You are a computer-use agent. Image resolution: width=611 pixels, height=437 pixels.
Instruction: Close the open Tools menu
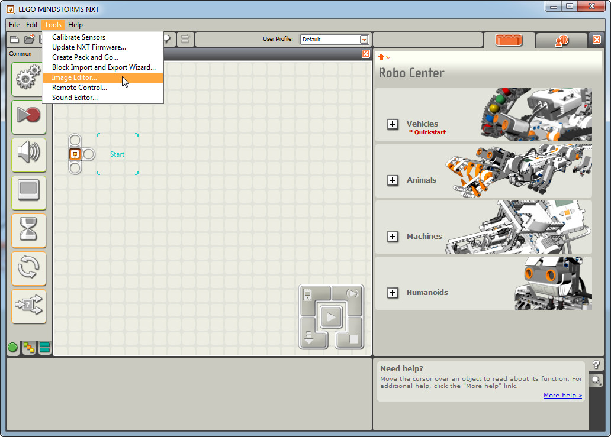pos(53,24)
